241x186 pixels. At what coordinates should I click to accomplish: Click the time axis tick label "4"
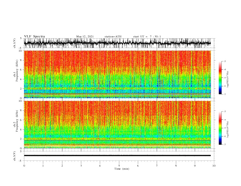click(x=100, y=166)
